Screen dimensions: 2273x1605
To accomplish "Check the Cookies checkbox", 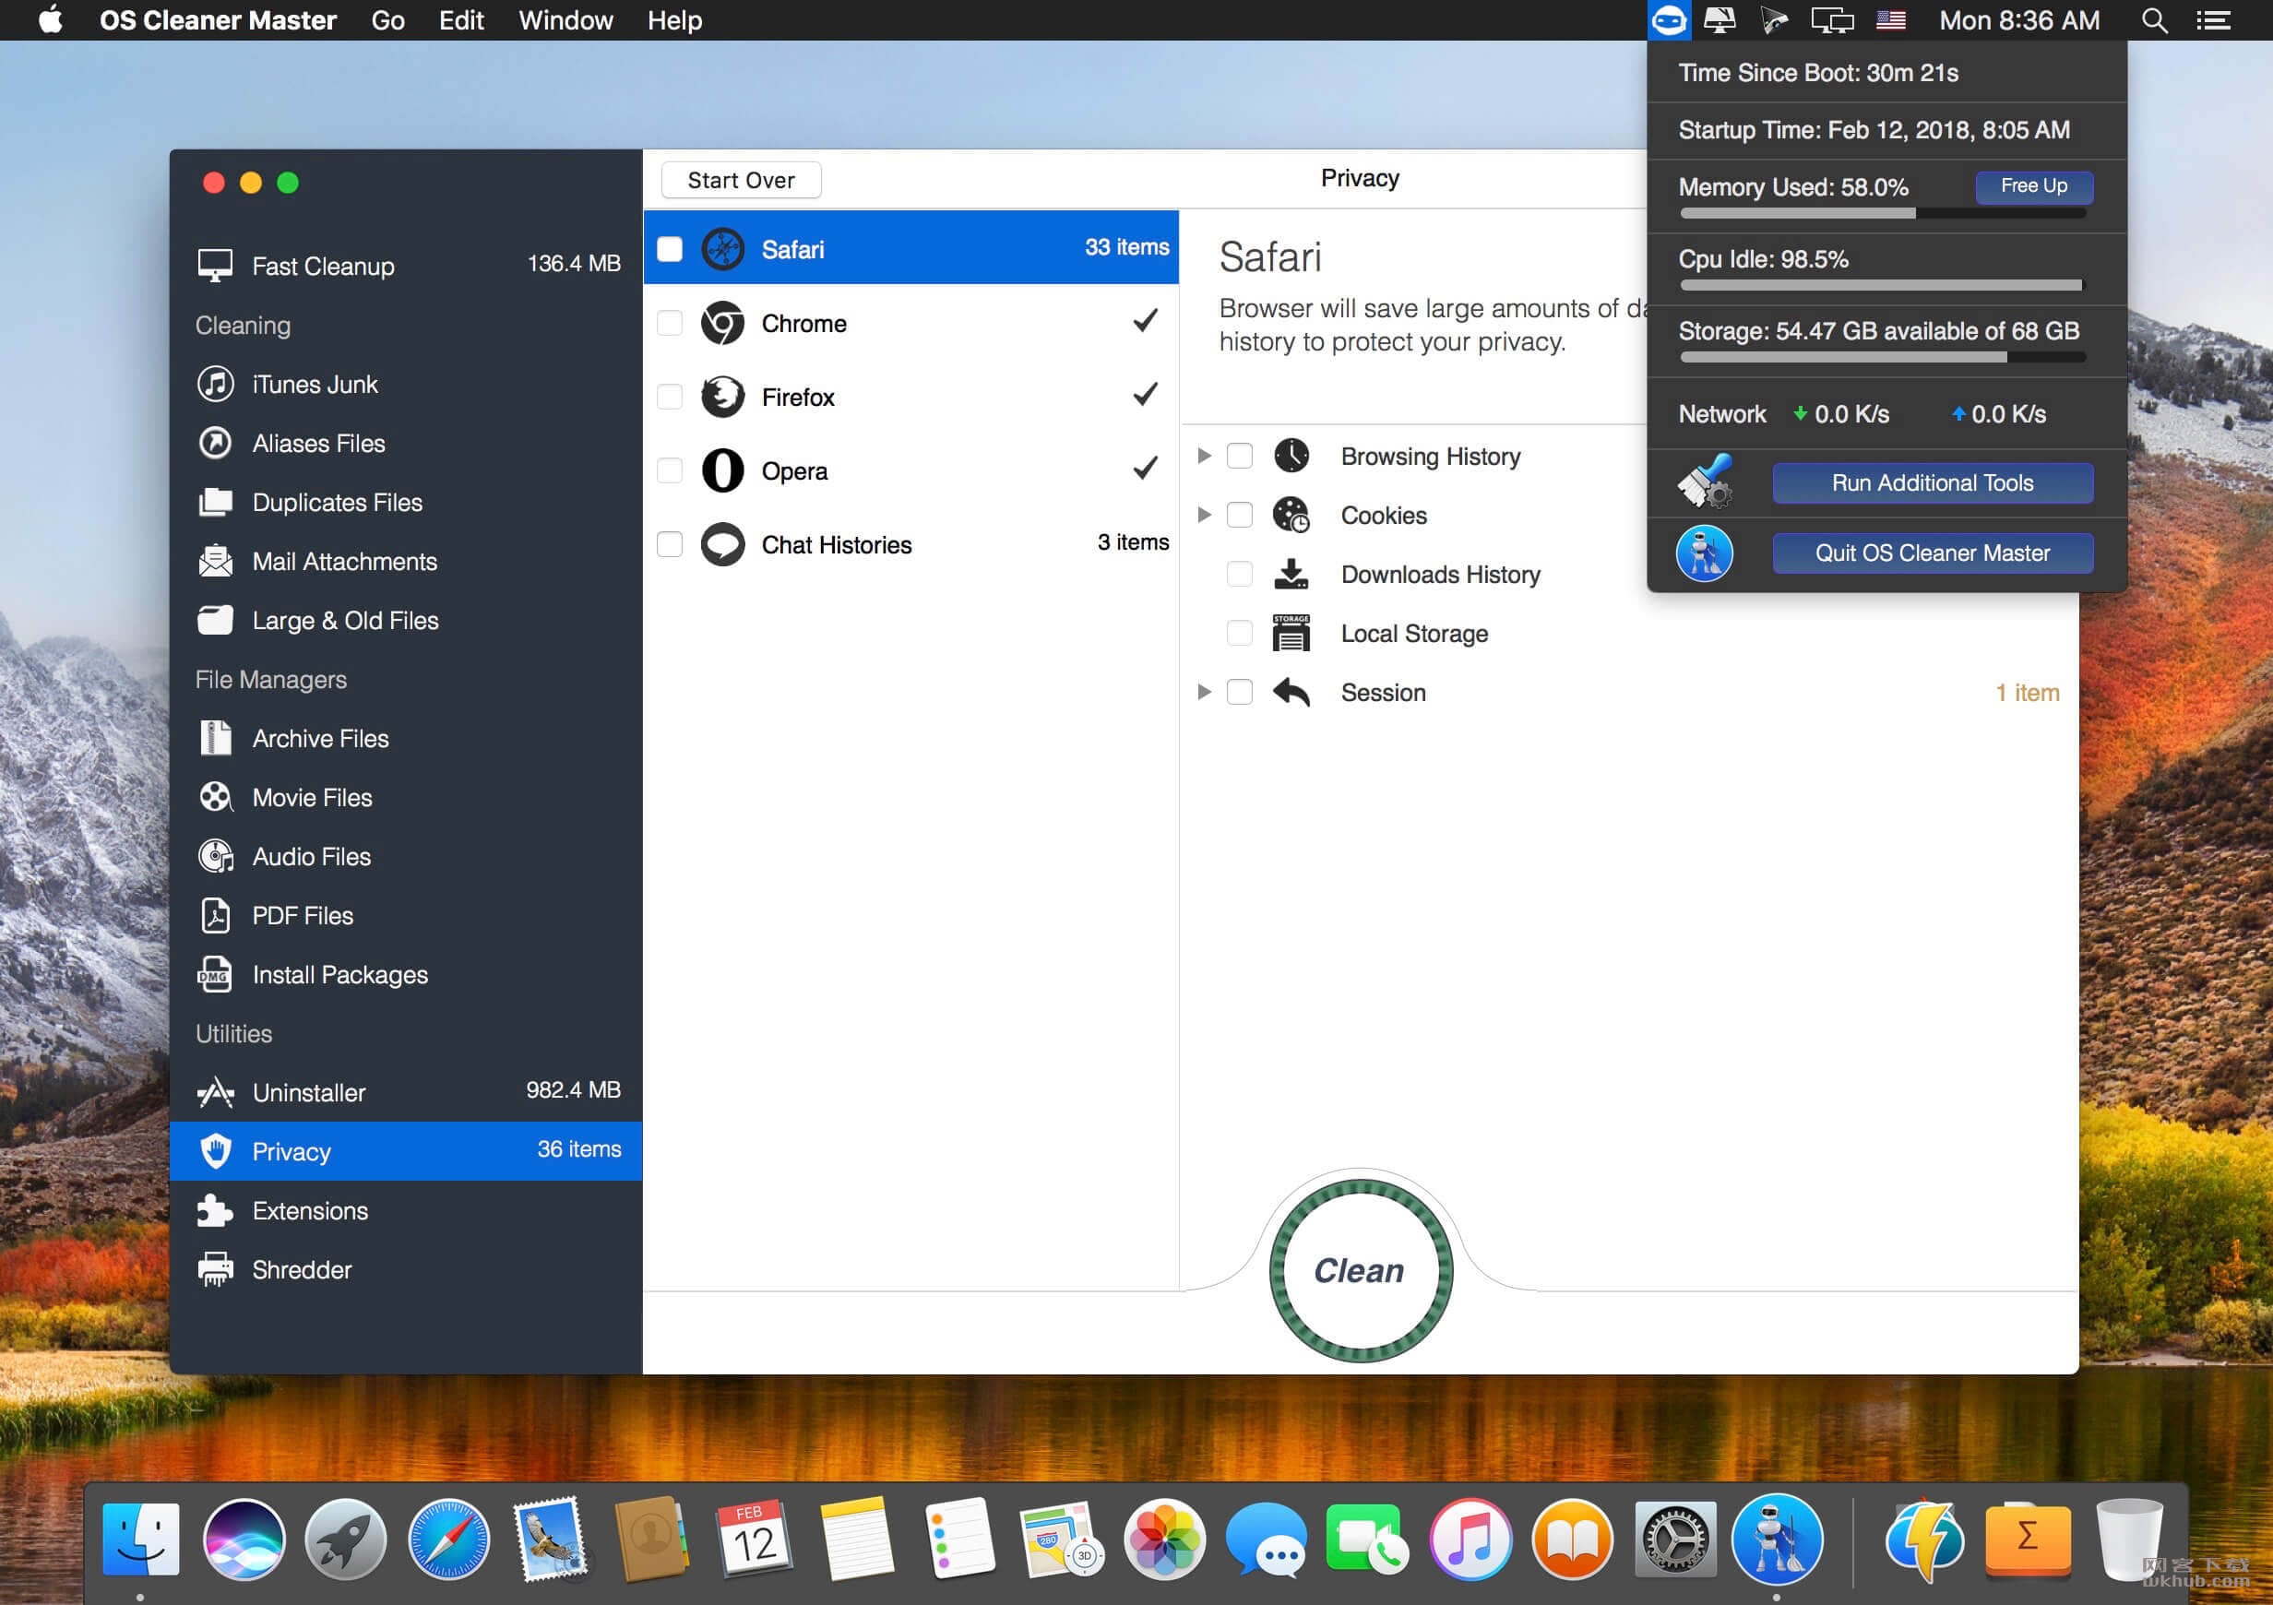I will tap(1240, 515).
